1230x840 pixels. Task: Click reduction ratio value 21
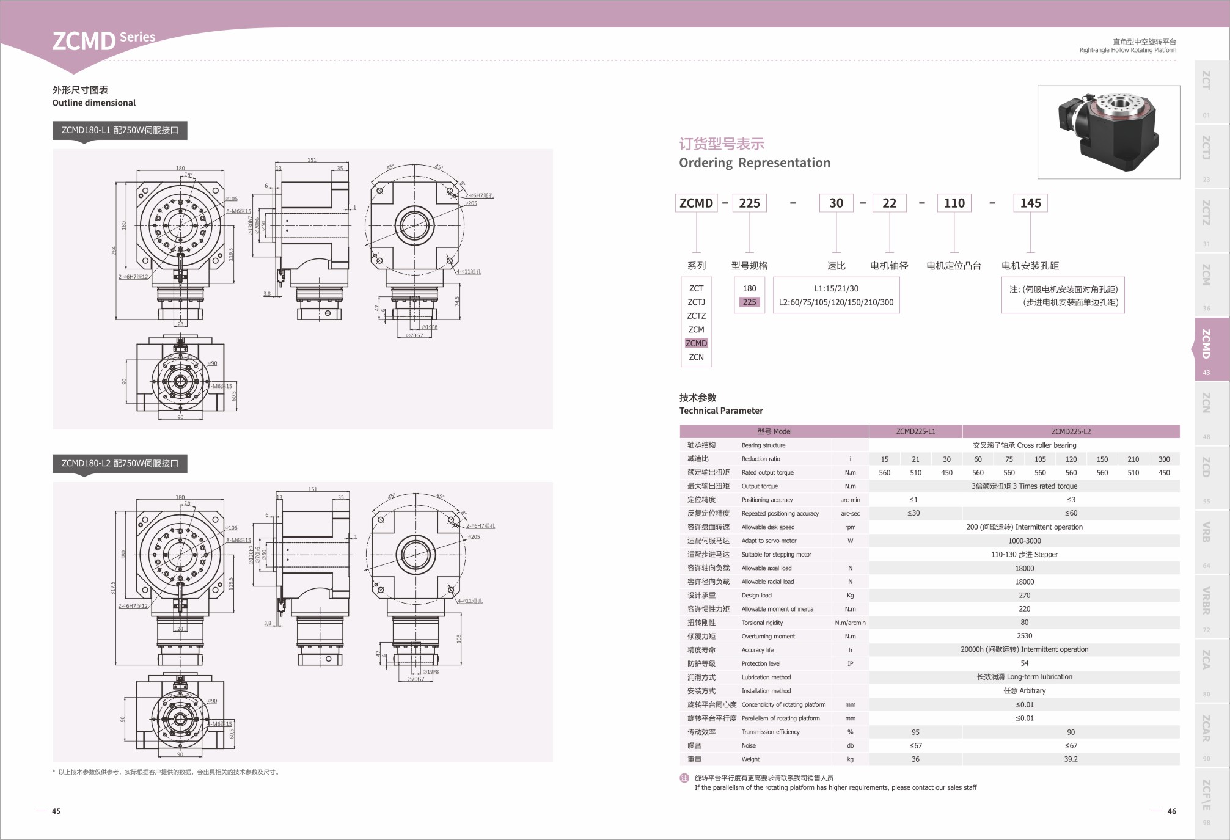(x=915, y=459)
